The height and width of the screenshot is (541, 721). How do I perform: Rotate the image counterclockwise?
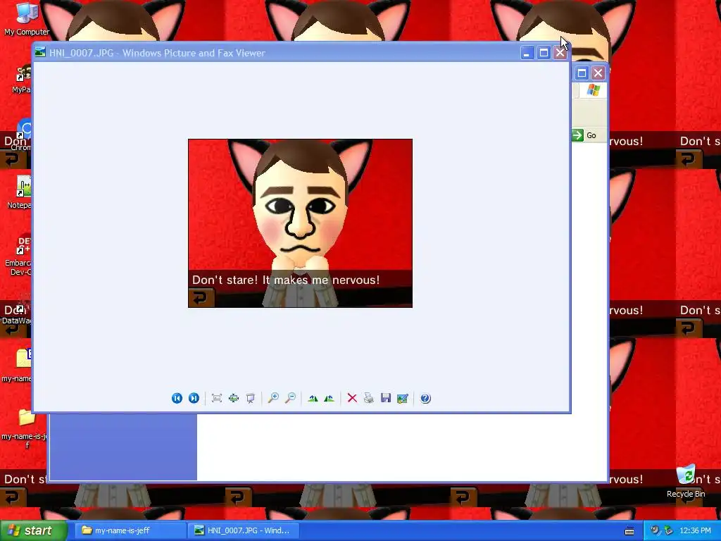330,399
